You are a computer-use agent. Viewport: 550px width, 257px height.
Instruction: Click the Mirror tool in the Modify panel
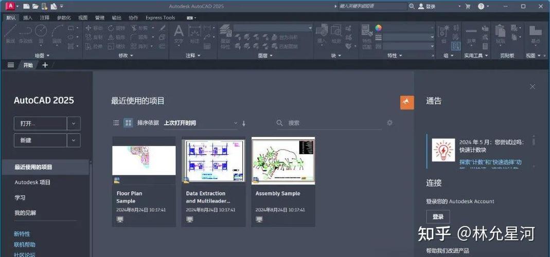[116, 37]
